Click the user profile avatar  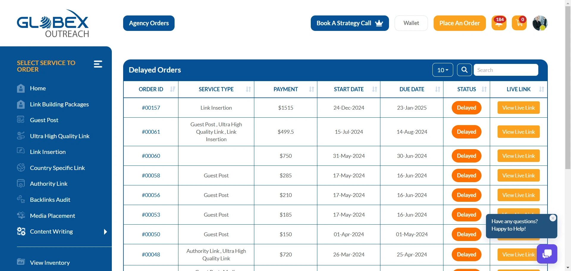tap(540, 23)
